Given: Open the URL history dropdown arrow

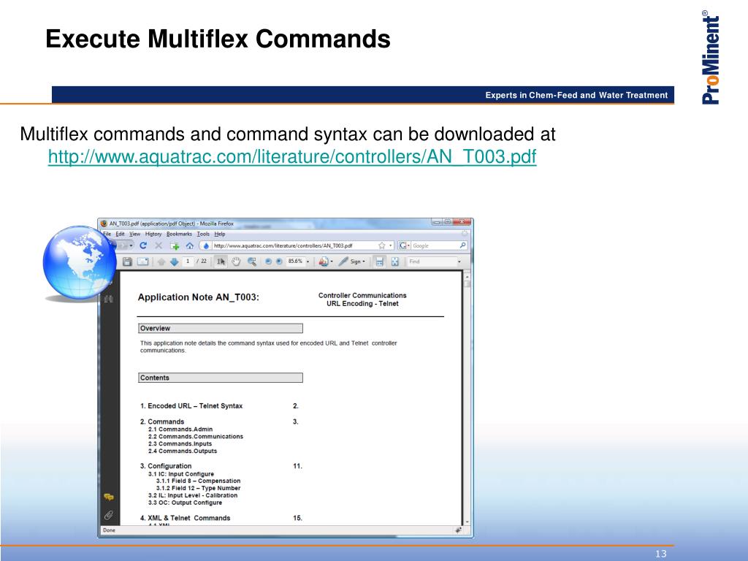Looking at the screenshot, I should coord(391,245).
